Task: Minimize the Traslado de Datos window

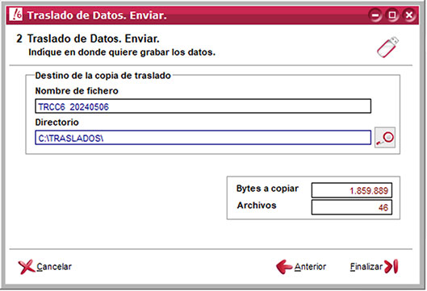Action: [375, 15]
